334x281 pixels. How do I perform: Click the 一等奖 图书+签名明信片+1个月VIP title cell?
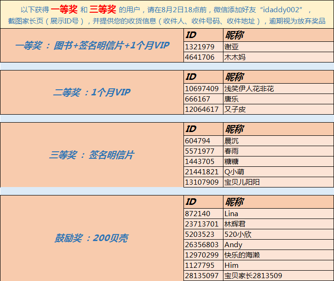pos(92,46)
